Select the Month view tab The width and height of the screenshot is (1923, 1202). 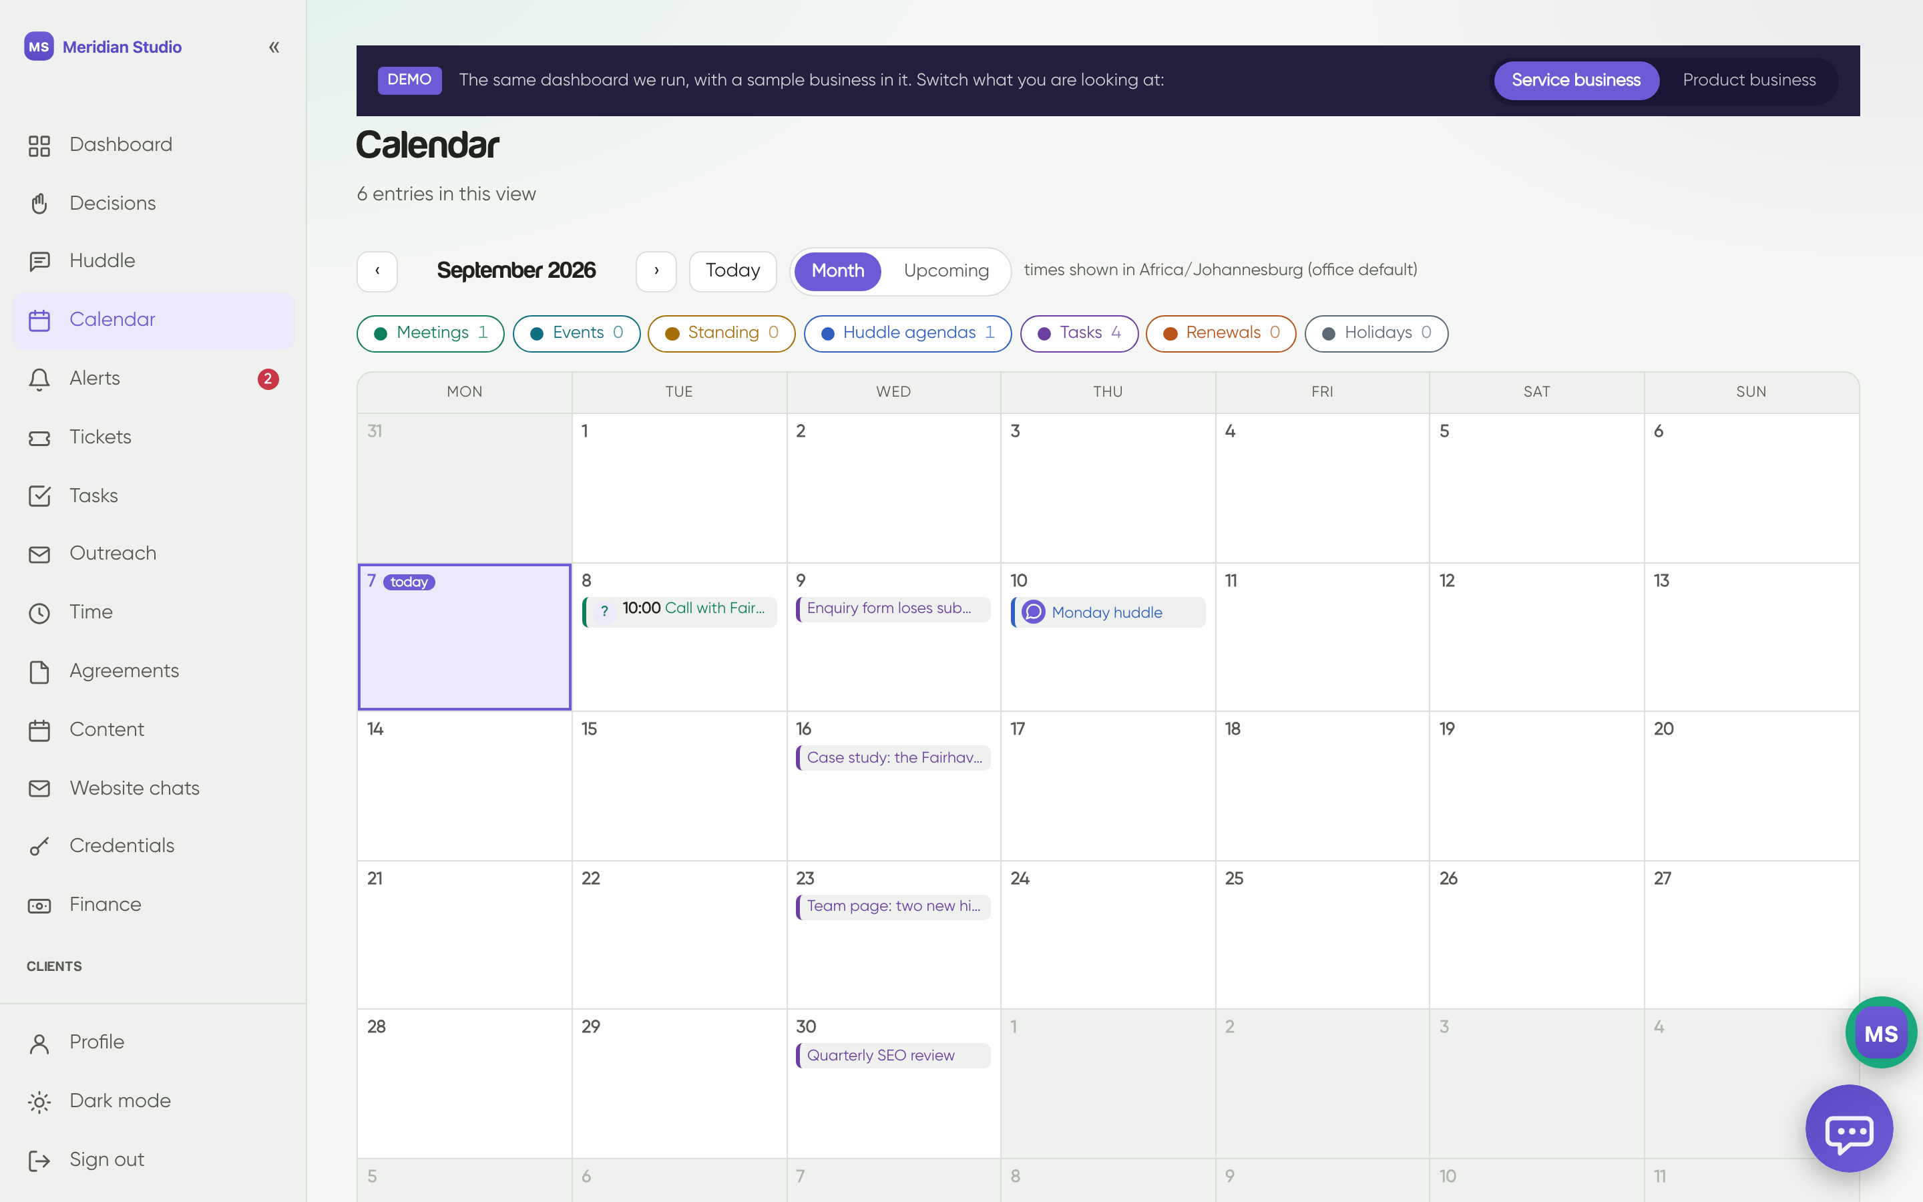[x=837, y=271]
